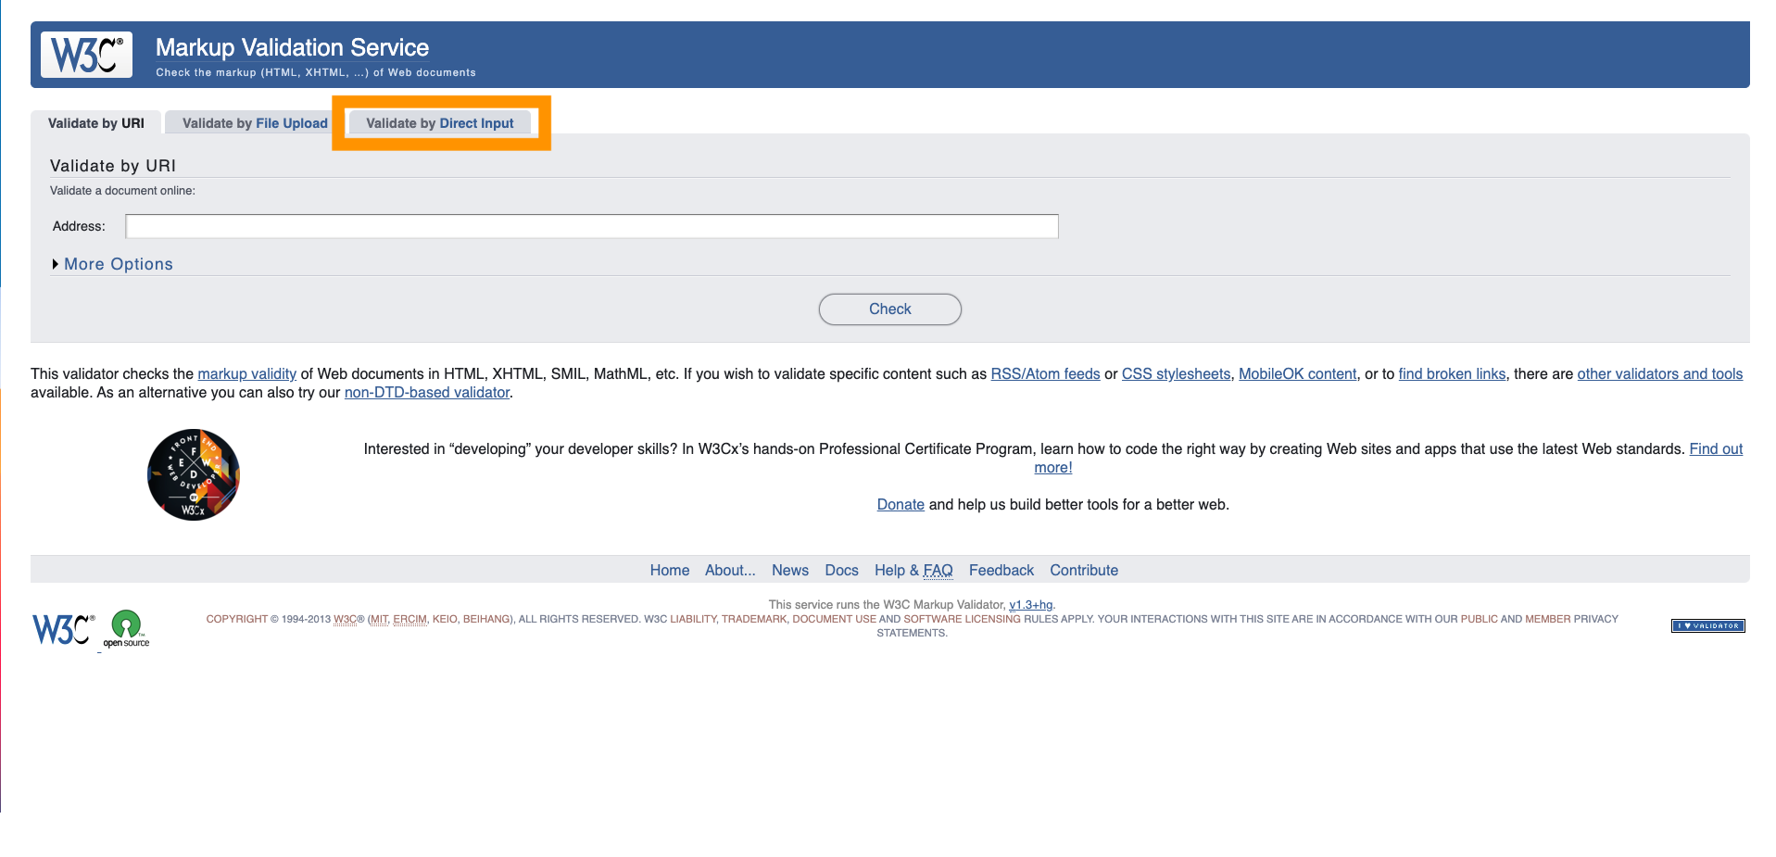Screen dimensions: 1776x857
Task: Focus the Address input field
Action: pos(592,226)
